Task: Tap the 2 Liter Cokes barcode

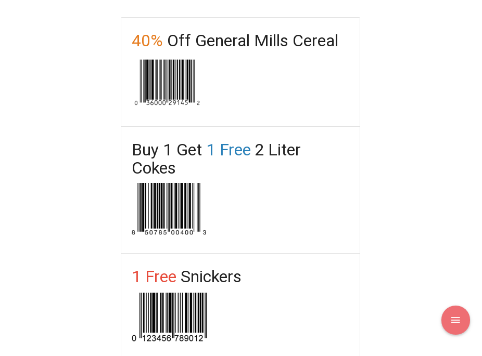Action: [x=169, y=207]
